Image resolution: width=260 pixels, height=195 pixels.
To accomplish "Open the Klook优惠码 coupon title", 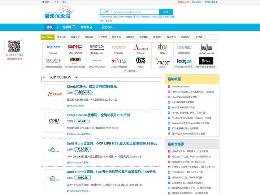I will (x=92, y=87).
